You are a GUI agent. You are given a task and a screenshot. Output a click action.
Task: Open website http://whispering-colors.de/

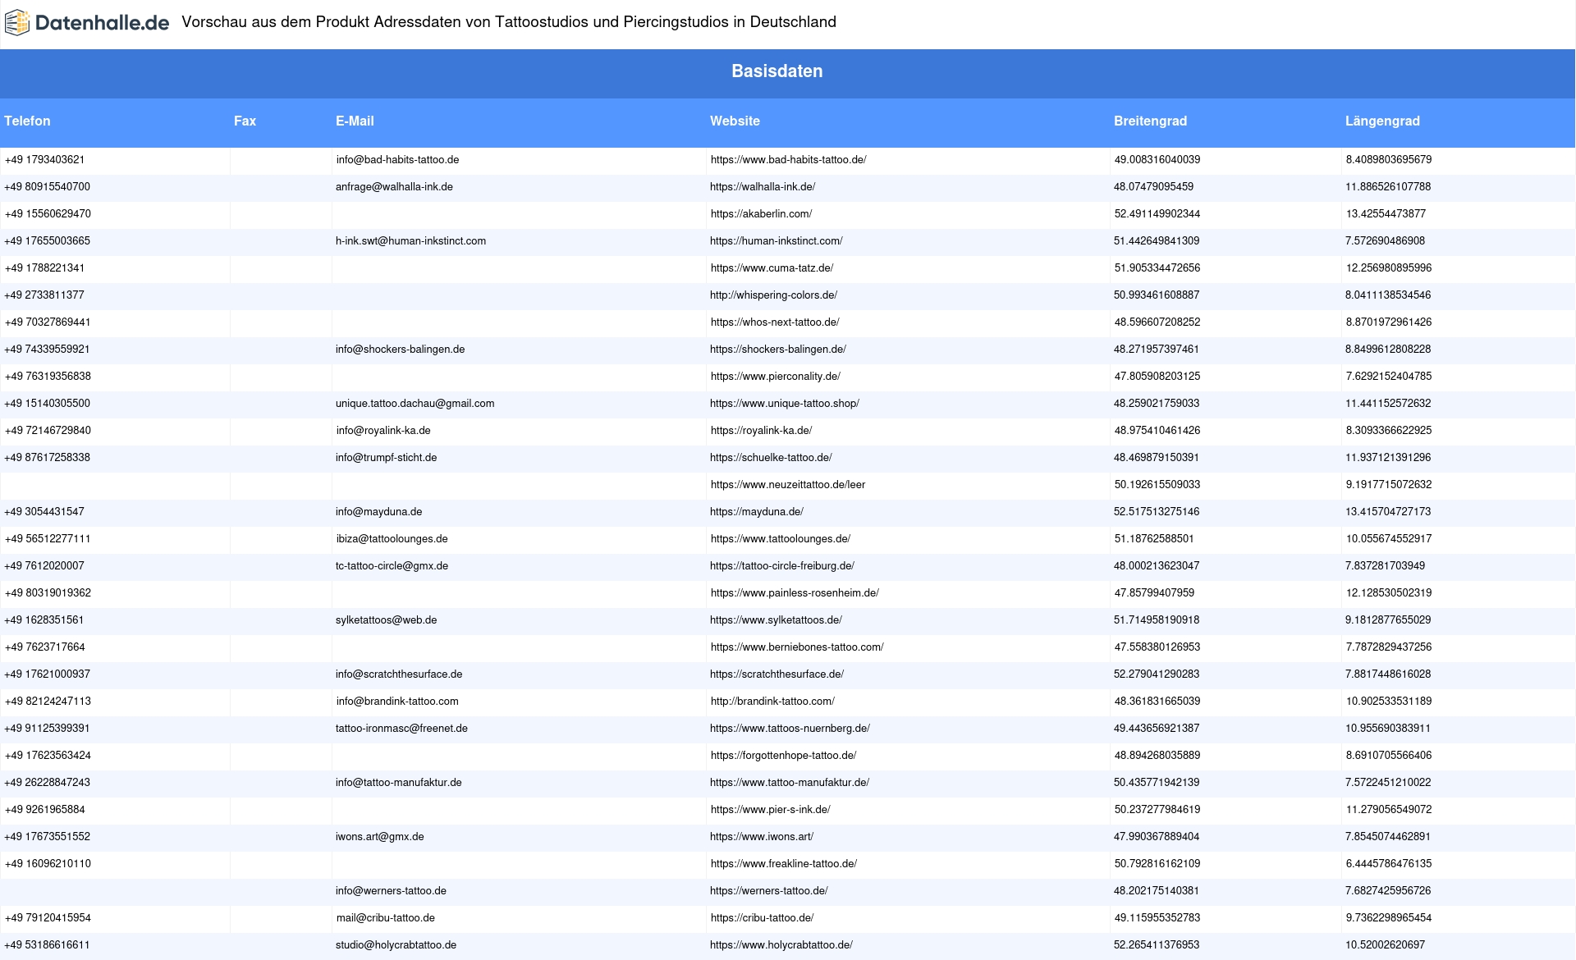[x=773, y=295]
